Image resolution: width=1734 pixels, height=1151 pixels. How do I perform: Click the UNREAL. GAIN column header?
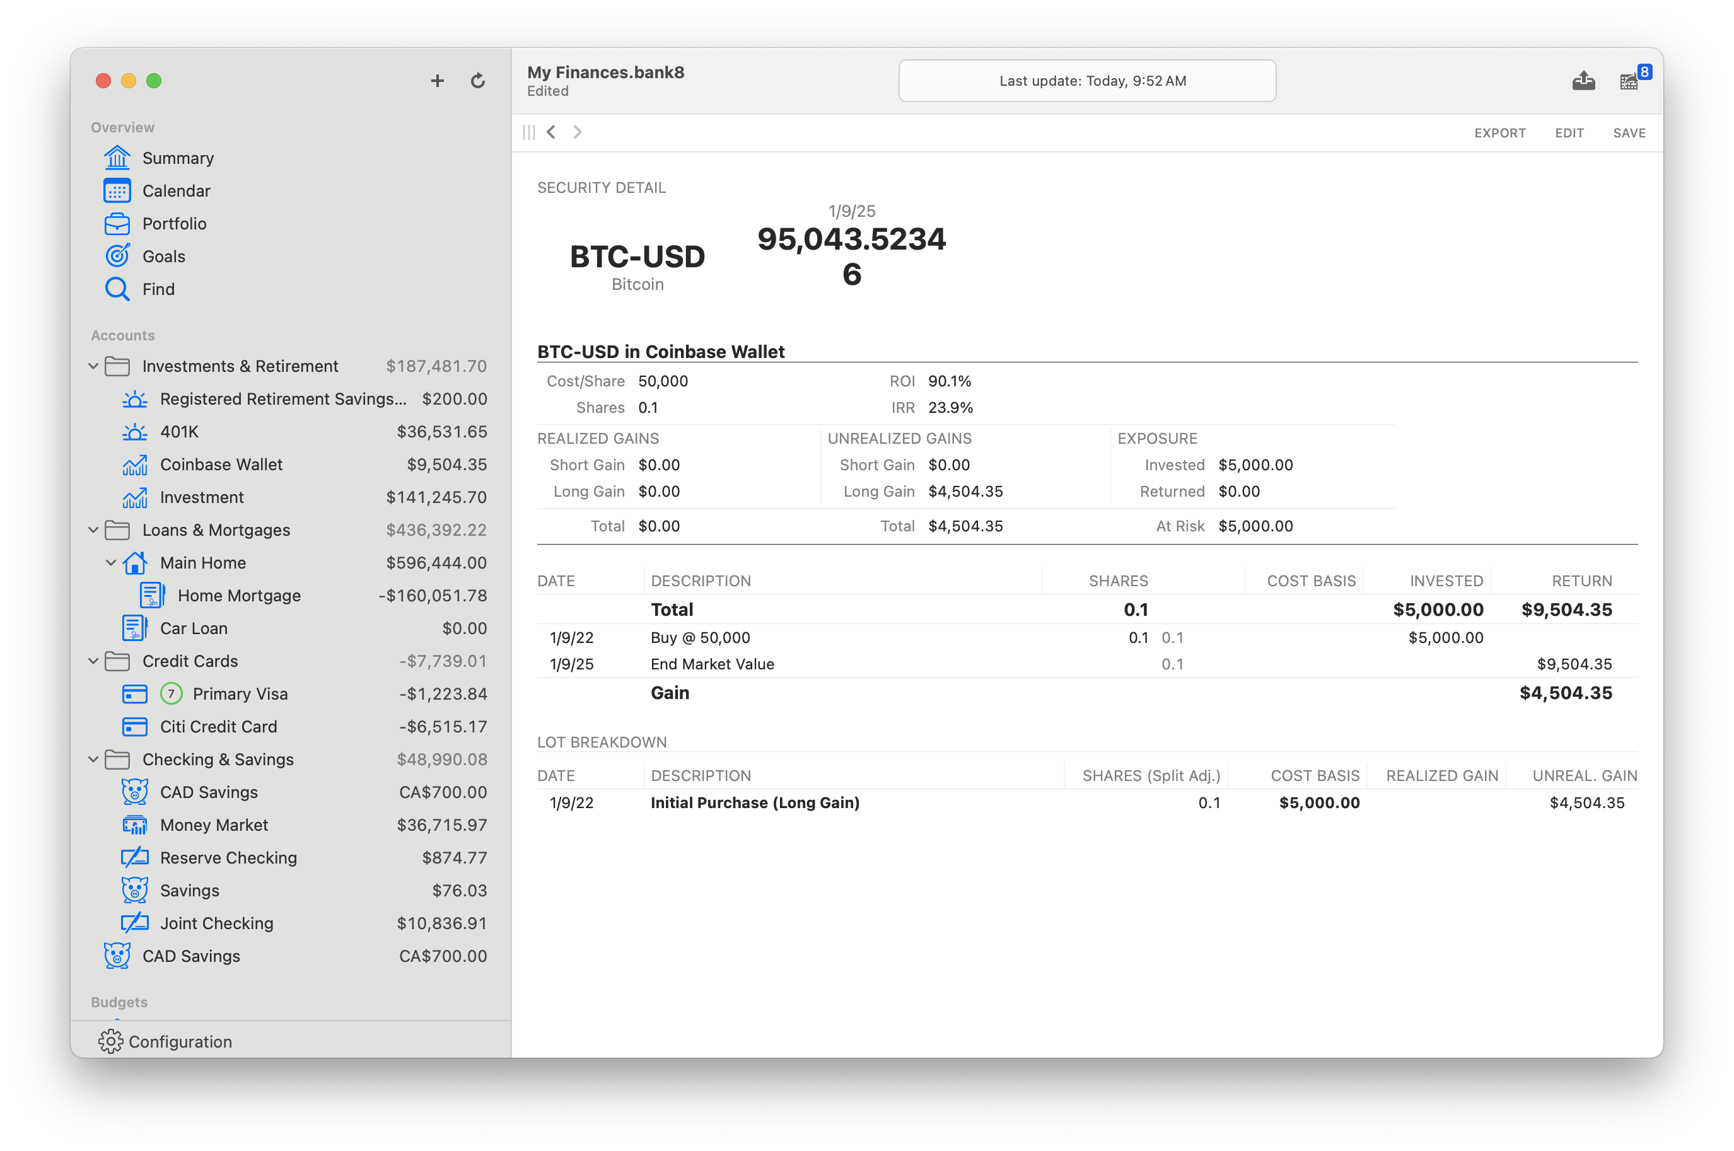coord(1584,776)
